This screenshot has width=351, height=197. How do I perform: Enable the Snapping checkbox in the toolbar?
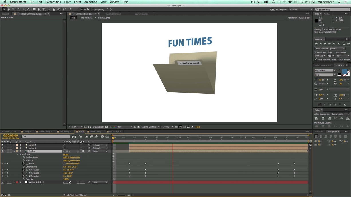click(93, 9)
